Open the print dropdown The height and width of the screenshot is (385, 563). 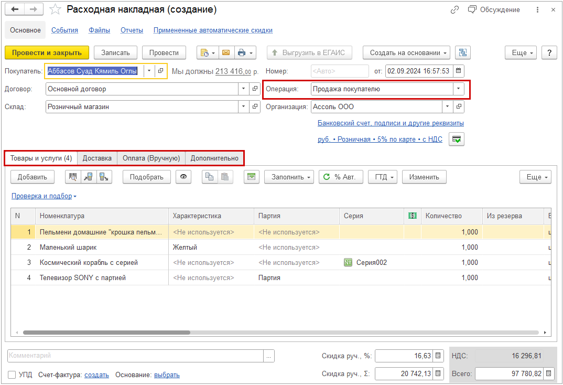pos(245,53)
